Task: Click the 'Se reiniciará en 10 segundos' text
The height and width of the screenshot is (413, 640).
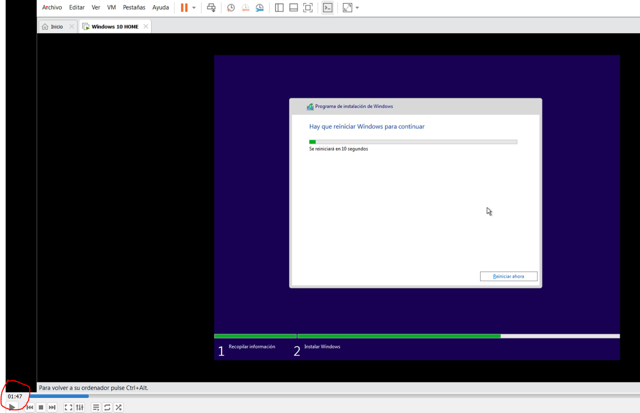Action: point(338,149)
